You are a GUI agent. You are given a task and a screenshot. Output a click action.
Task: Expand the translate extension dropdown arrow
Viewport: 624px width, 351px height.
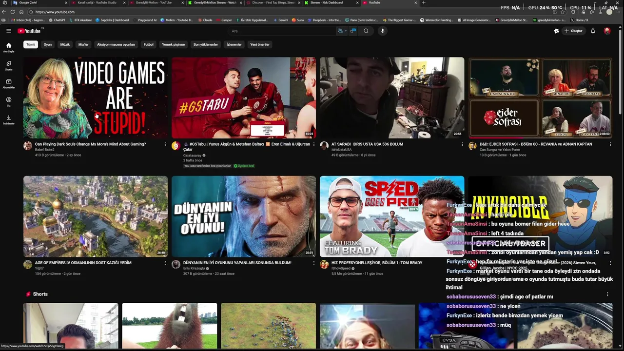point(346,31)
